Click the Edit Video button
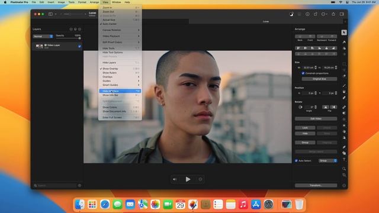This screenshot has height=213, width=379. (x=316, y=118)
